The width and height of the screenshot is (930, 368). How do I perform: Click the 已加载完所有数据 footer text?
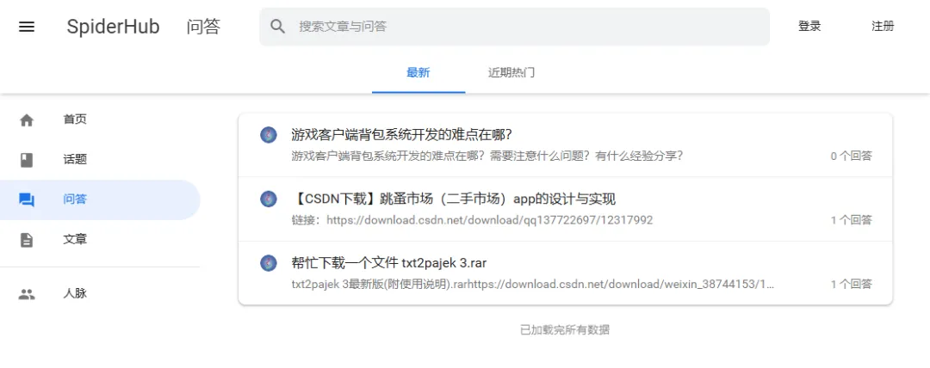click(565, 330)
